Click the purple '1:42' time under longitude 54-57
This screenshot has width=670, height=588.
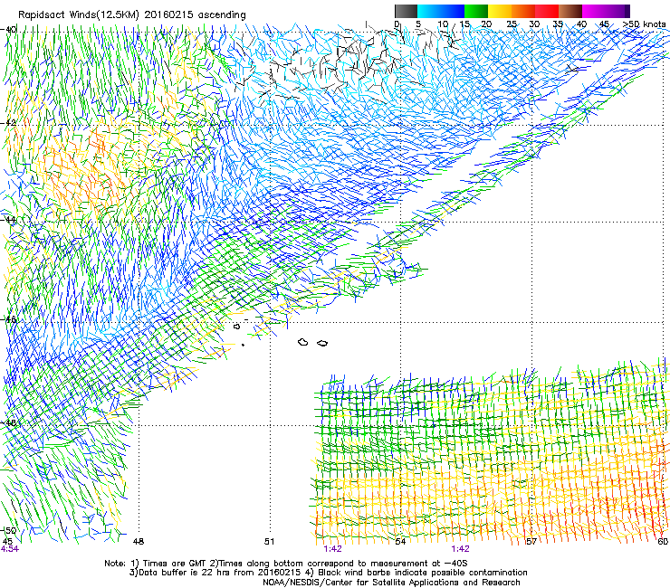pyautogui.click(x=460, y=549)
